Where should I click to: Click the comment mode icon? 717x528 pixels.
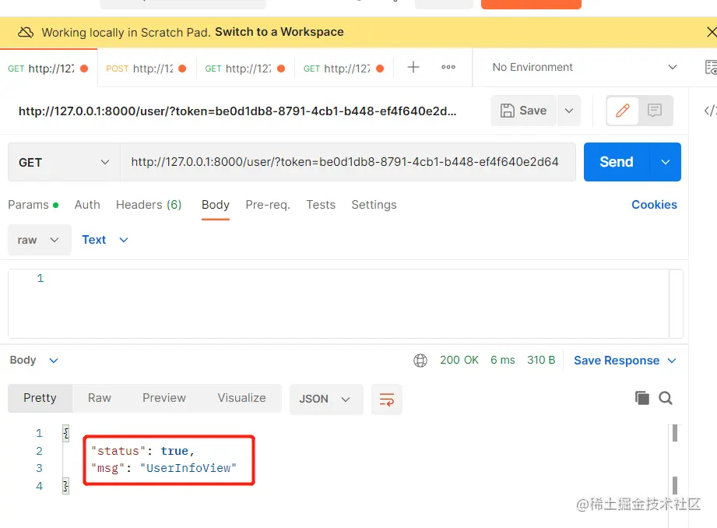click(x=655, y=111)
